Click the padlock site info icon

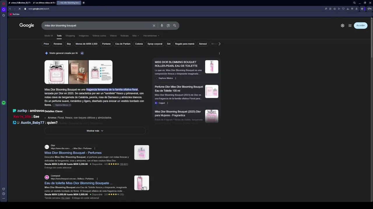pos(25,9)
